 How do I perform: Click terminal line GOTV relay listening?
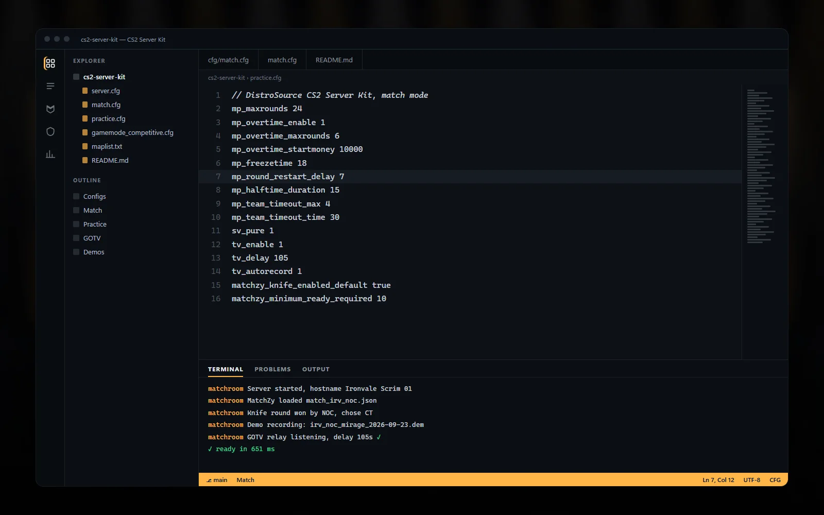coord(295,437)
